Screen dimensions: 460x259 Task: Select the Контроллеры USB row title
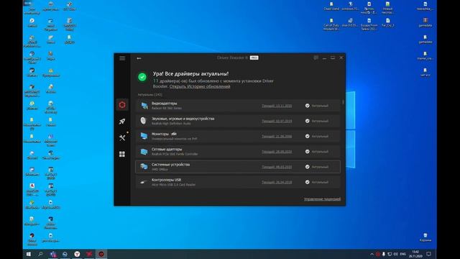pyautogui.click(x=166, y=180)
